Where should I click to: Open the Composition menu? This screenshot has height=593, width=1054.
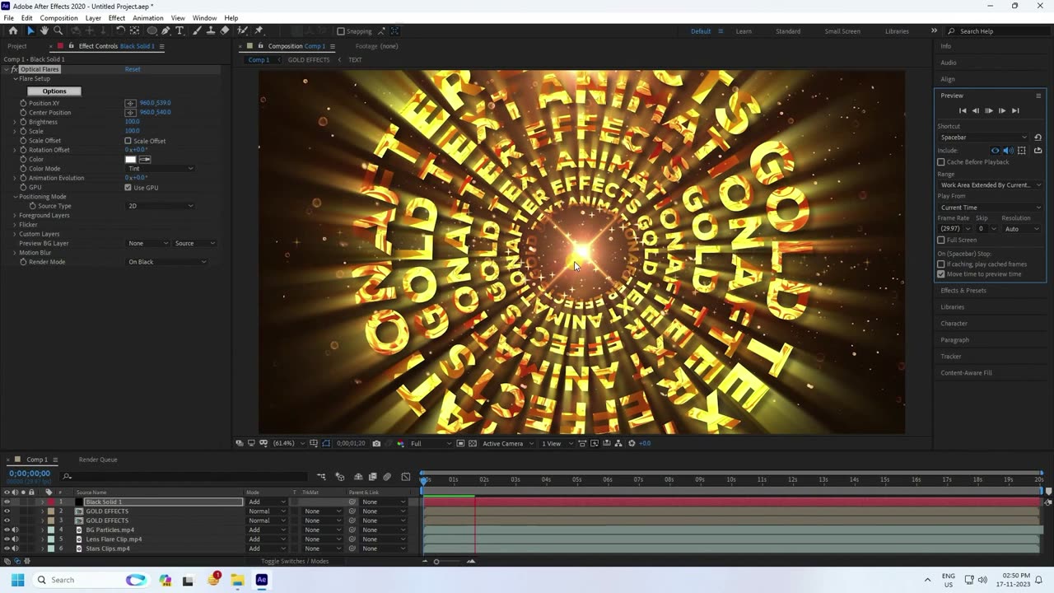point(58,18)
